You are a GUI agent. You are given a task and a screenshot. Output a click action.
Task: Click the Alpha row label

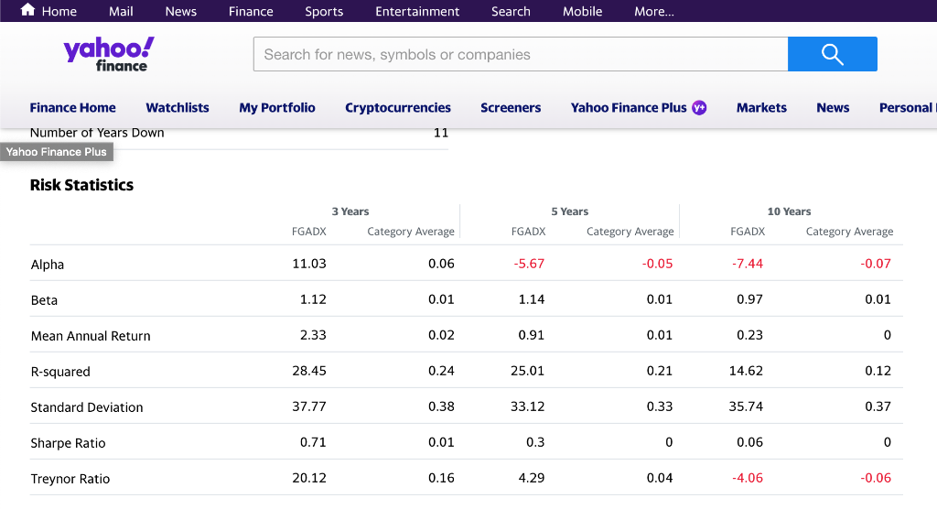pyautogui.click(x=48, y=265)
